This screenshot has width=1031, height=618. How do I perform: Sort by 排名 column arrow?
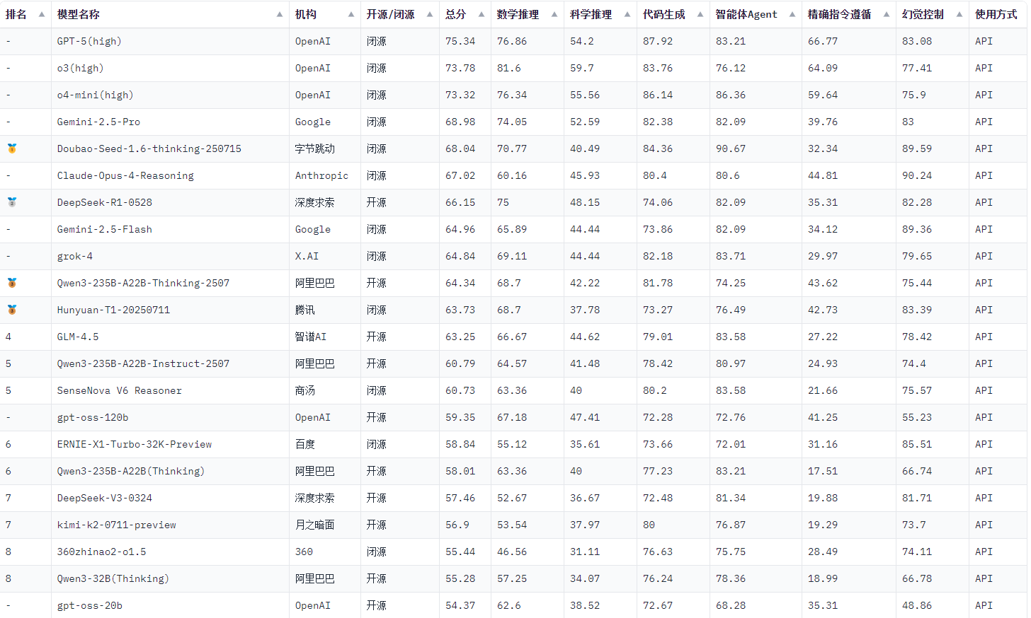tap(42, 14)
